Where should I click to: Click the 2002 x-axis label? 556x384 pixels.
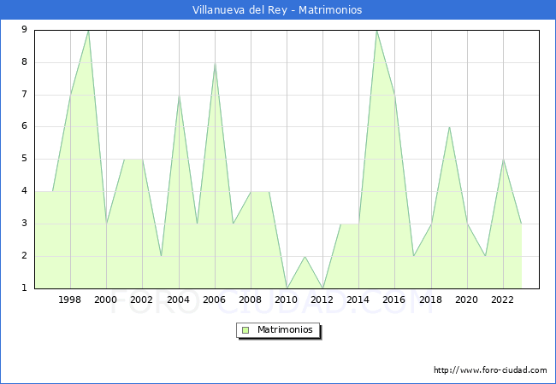point(141,300)
